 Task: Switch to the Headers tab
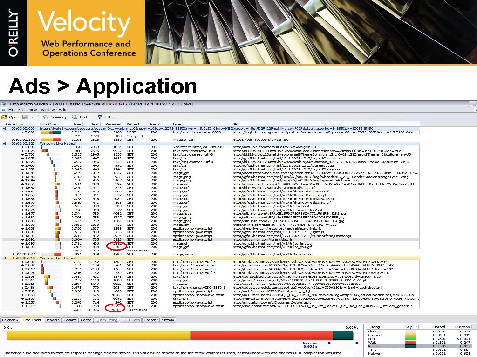[53, 320]
